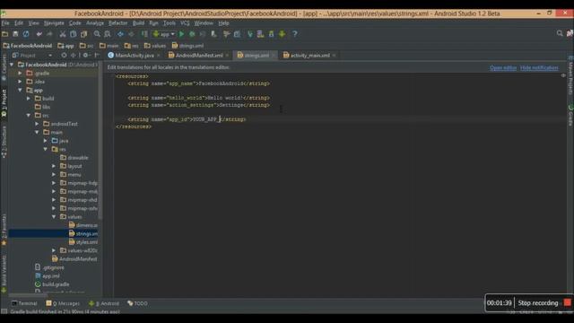Select the drawable folder in tree
The width and height of the screenshot is (574, 323).
[x=74, y=158]
